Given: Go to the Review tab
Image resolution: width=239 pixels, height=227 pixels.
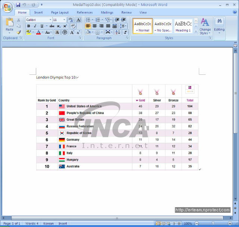Looking at the screenshot, I should 127,12.
